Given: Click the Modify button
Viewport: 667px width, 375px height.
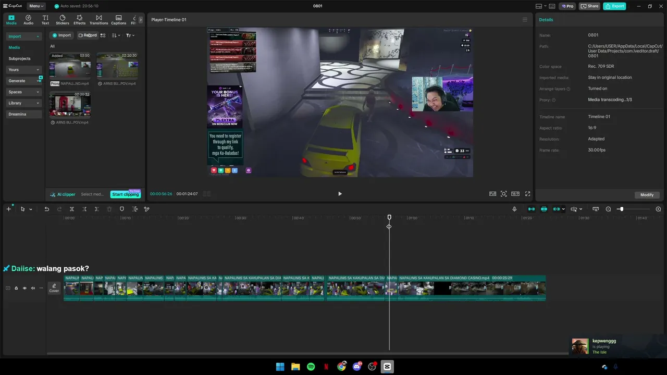Looking at the screenshot, I should coord(647,195).
